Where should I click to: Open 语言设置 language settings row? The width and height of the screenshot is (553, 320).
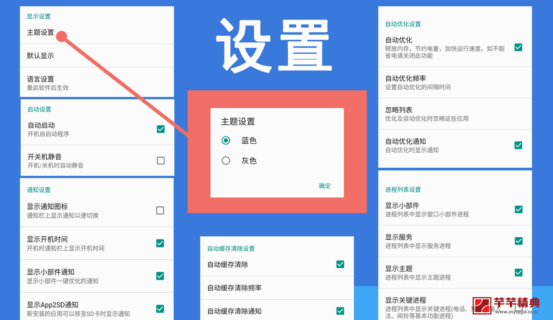97,83
